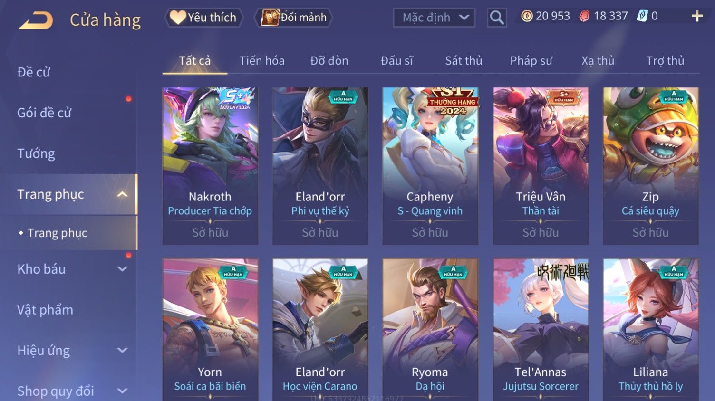Open Gói đề cử in sidebar
Screen dimensions: 715x401
tap(44, 113)
